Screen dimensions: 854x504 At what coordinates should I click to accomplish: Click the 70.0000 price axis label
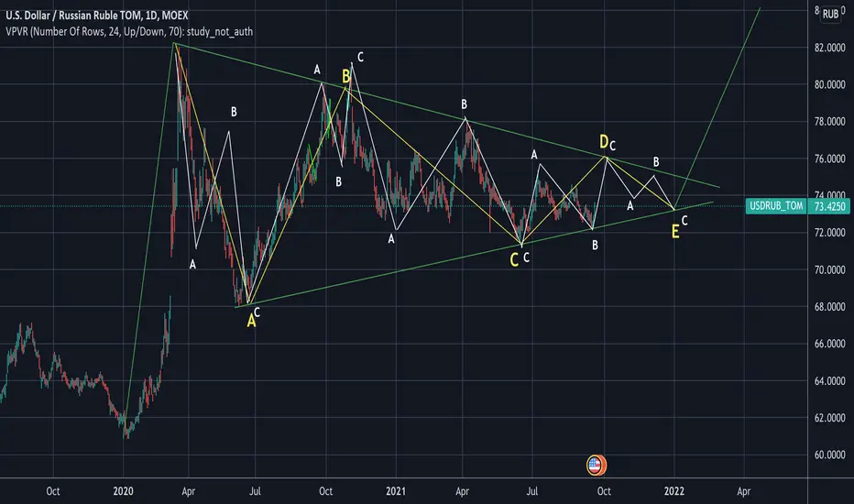coord(829,269)
